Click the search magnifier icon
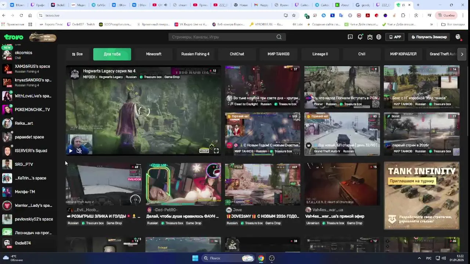470x264 pixels. coord(279,37)
